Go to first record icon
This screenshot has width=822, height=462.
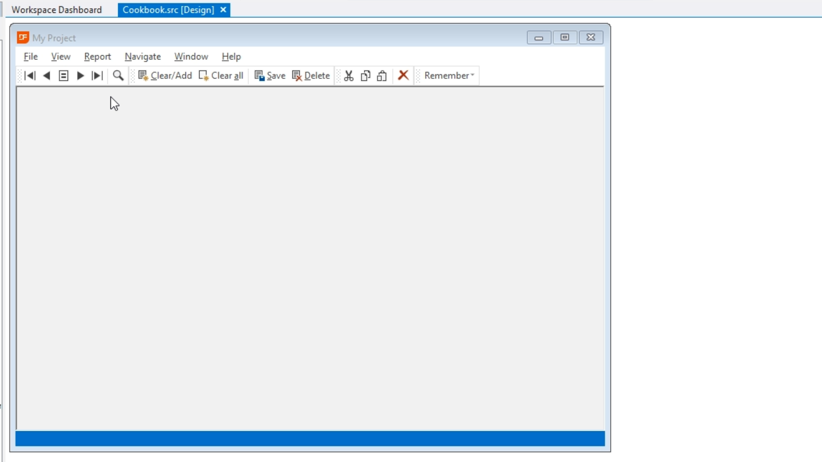click(30, 76)
